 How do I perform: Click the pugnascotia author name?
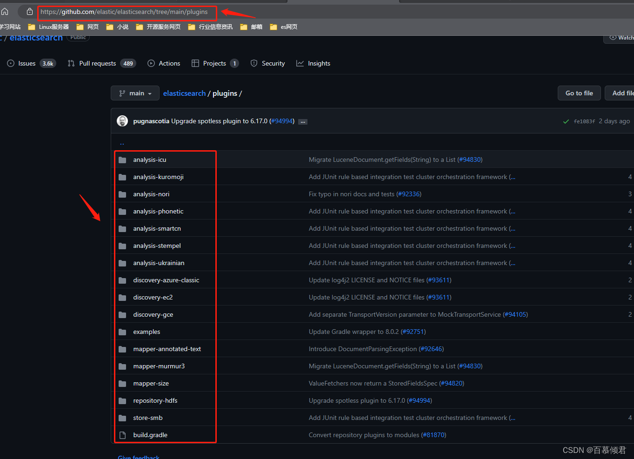(x=151, y=121)
